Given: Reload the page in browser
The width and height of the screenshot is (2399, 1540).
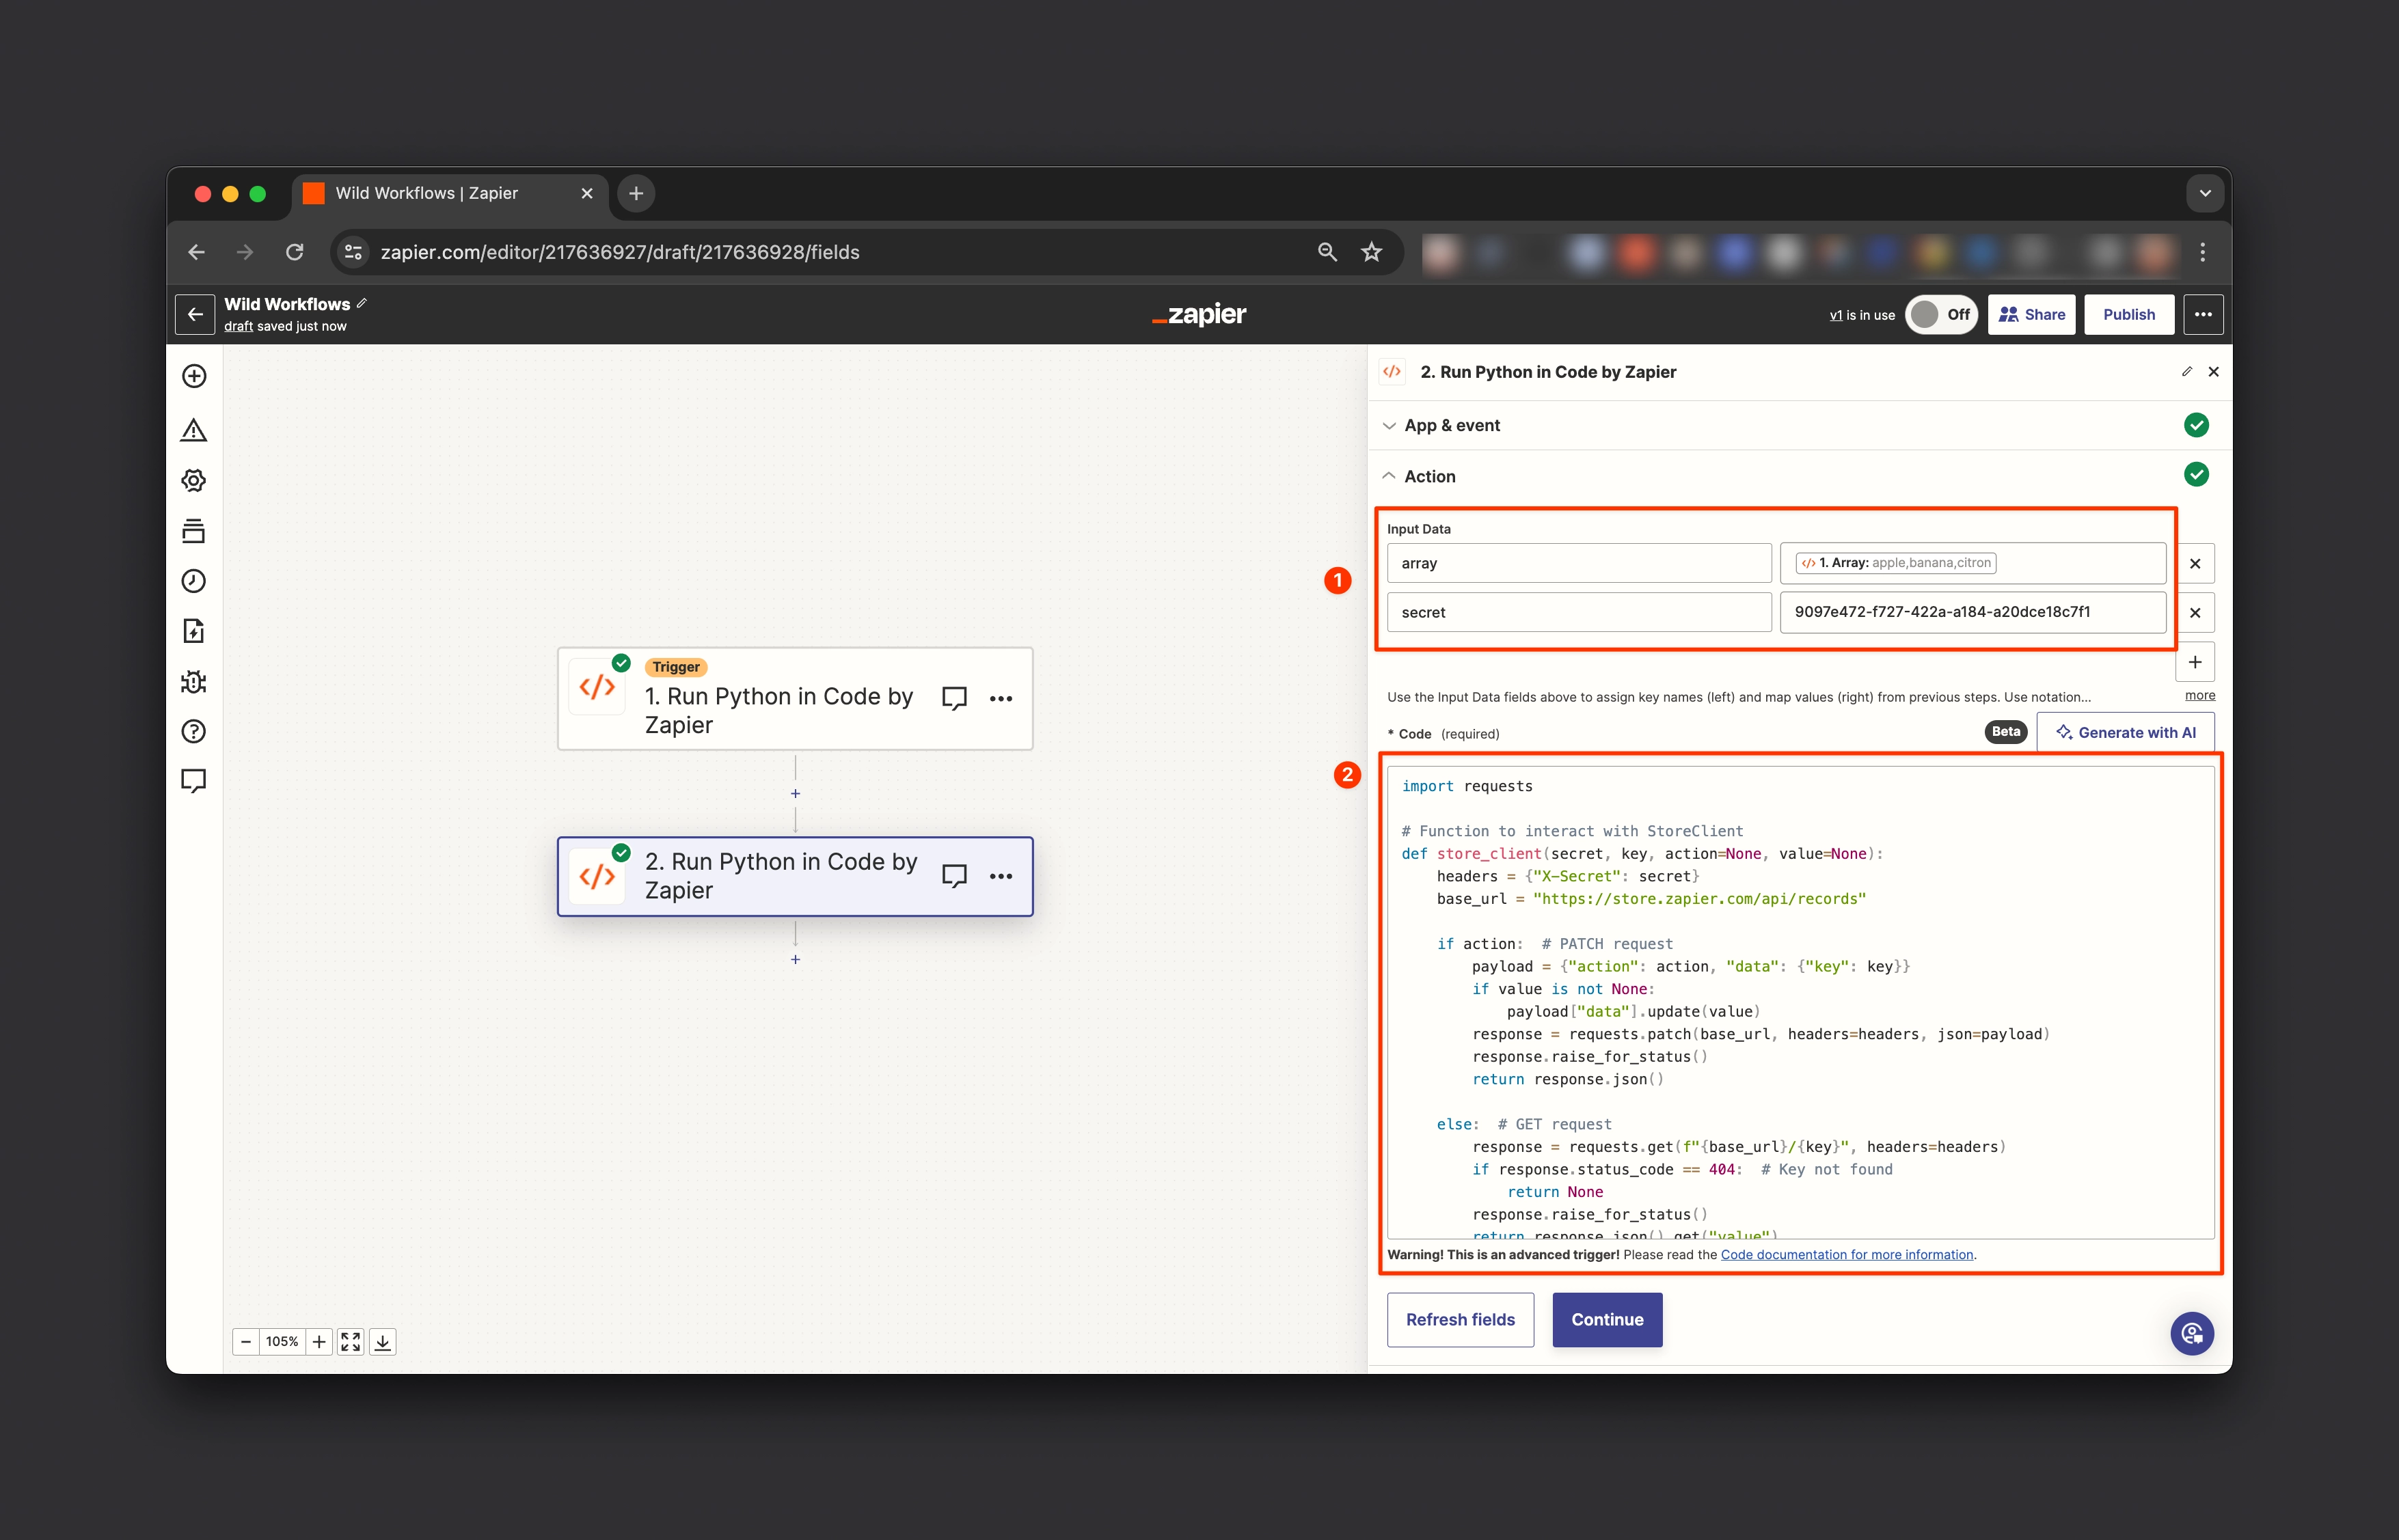Looking at the screenshot, I should (294, 252).
